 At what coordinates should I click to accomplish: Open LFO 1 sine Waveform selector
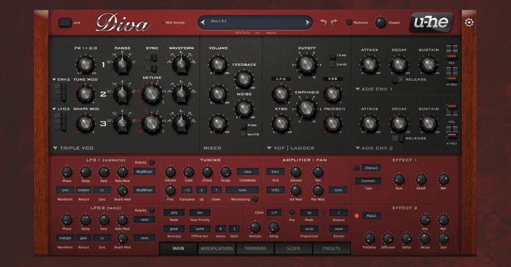65,190
